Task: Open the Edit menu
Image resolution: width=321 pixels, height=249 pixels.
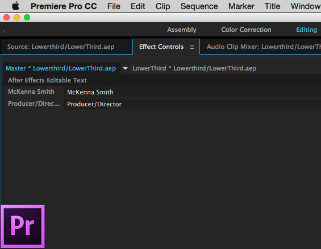Action: 138,6
